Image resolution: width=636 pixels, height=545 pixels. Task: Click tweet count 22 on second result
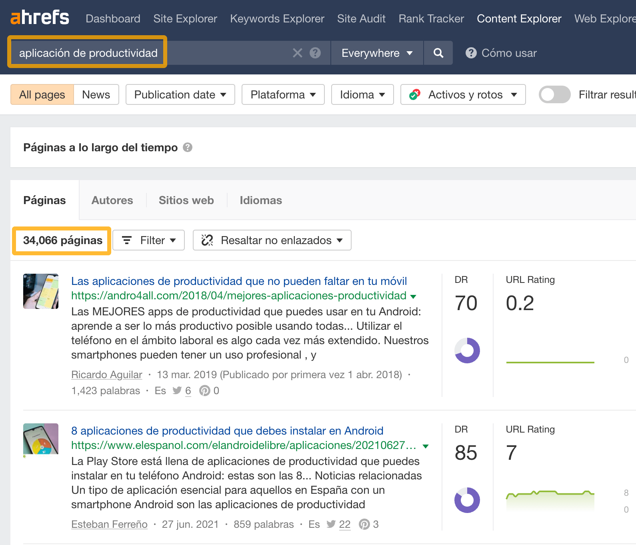[x=345, y=524]
